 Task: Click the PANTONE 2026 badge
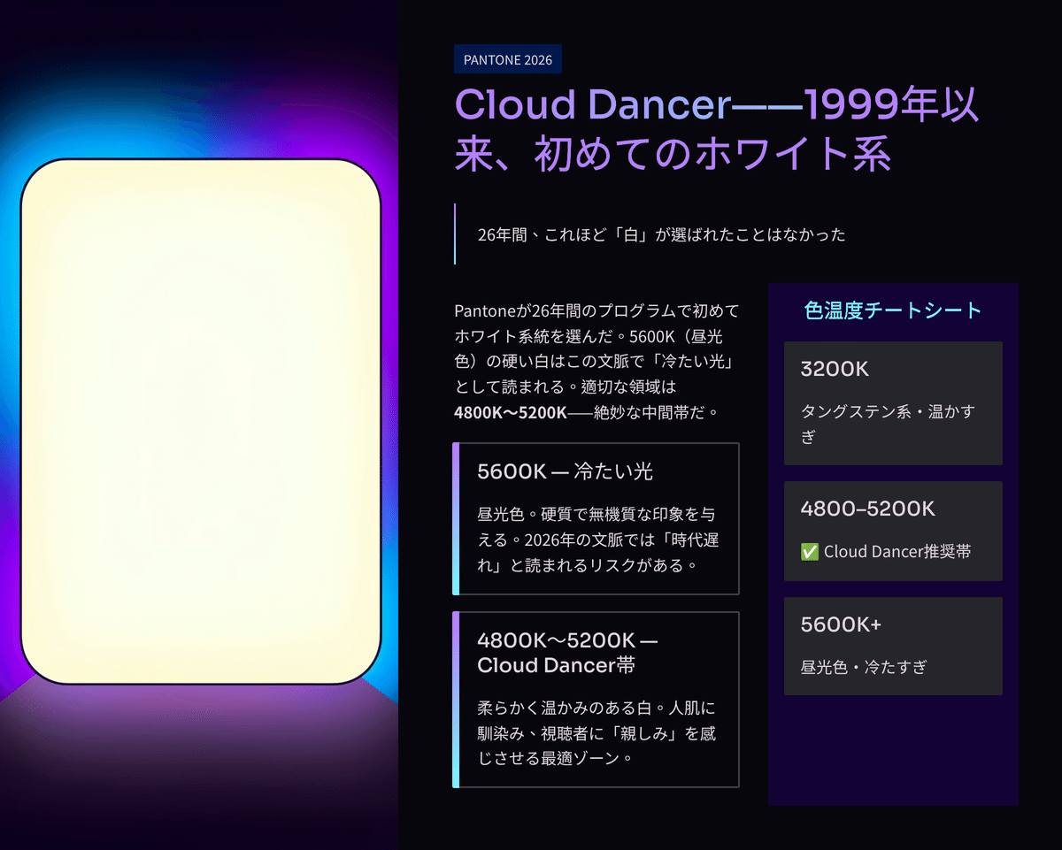[508, 59]
